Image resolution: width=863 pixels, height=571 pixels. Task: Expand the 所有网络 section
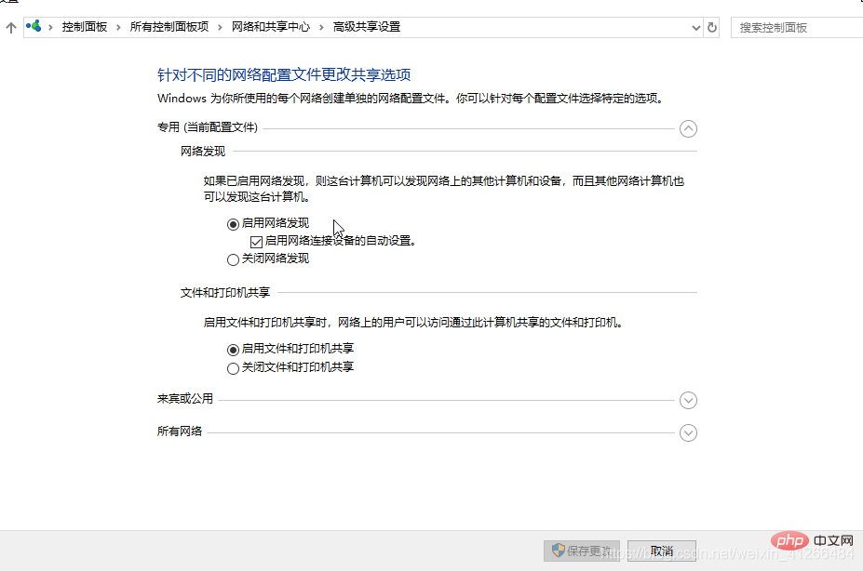pos(688,432)
